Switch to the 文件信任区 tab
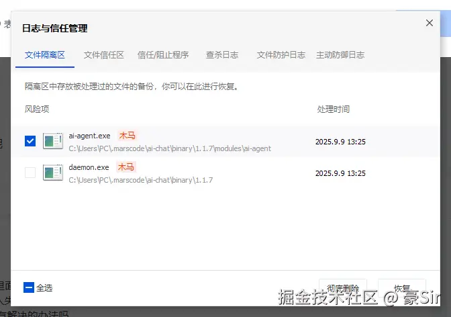This screenshot has width=451, height=317. click(x=104, y=55)
